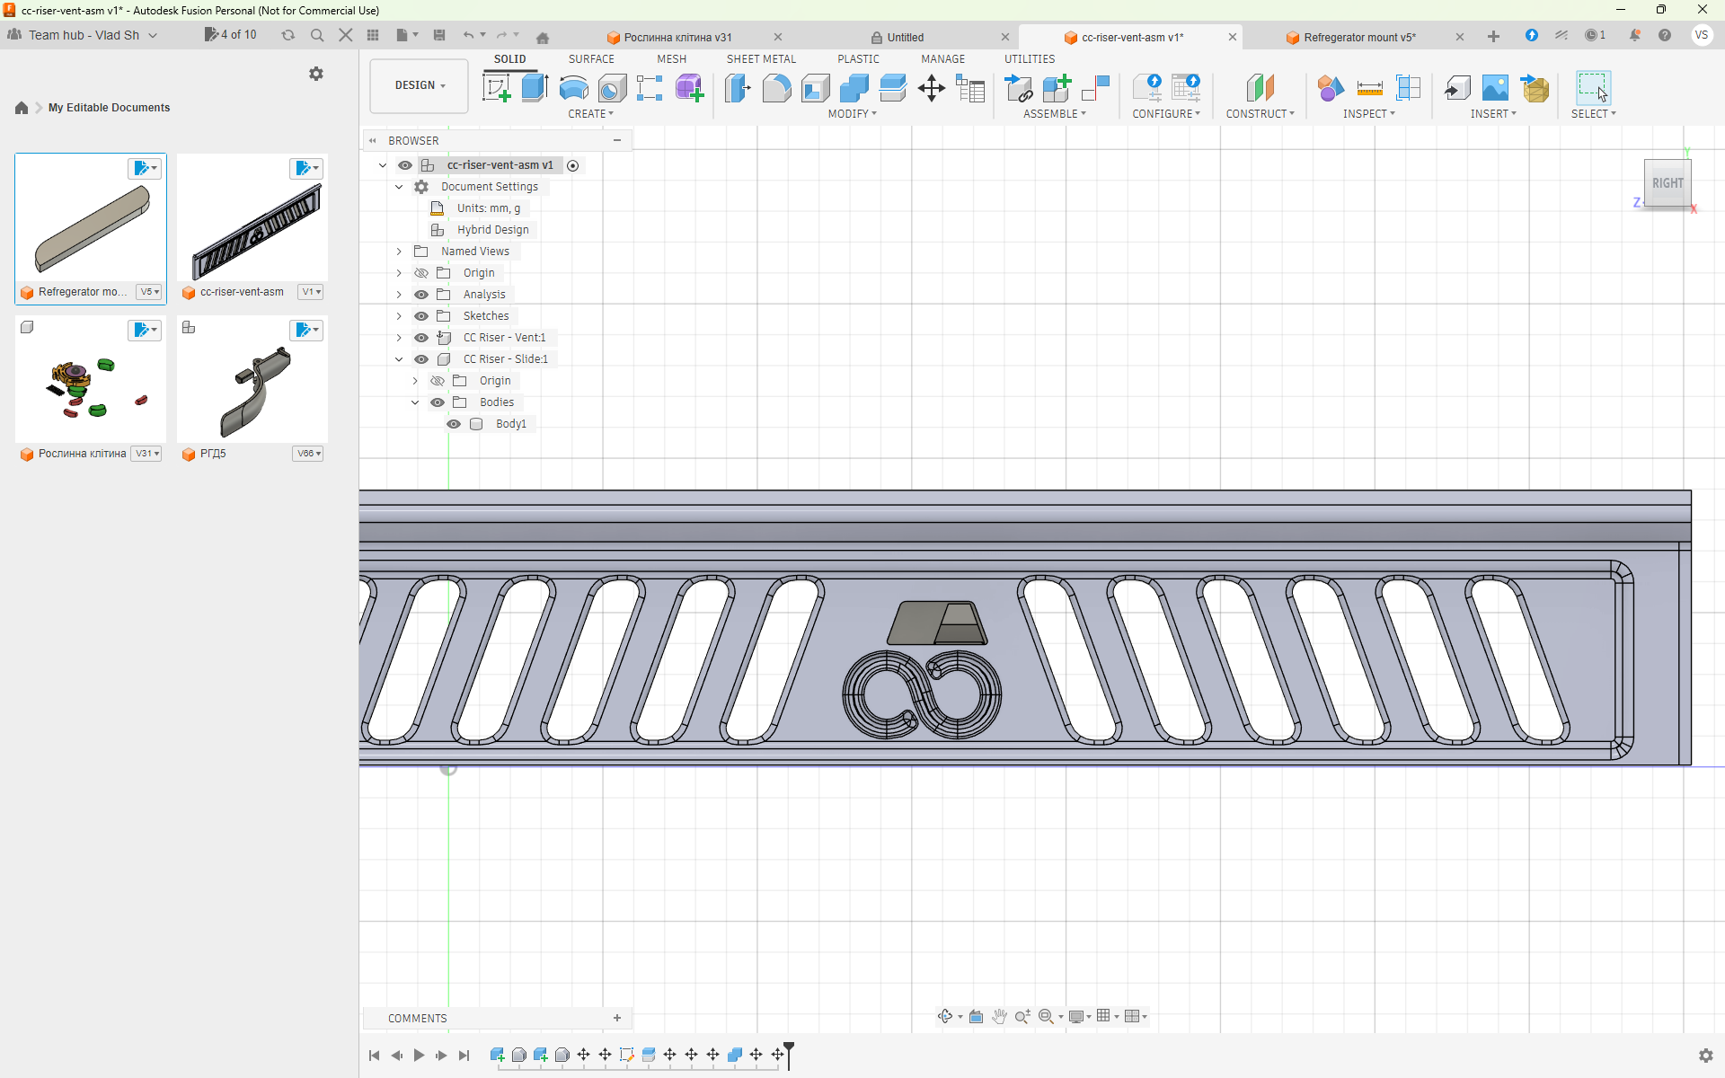Open the Team hub - Vlad Sh selector
Viewport: 1725px width, 1078px height.
(84, 35)
